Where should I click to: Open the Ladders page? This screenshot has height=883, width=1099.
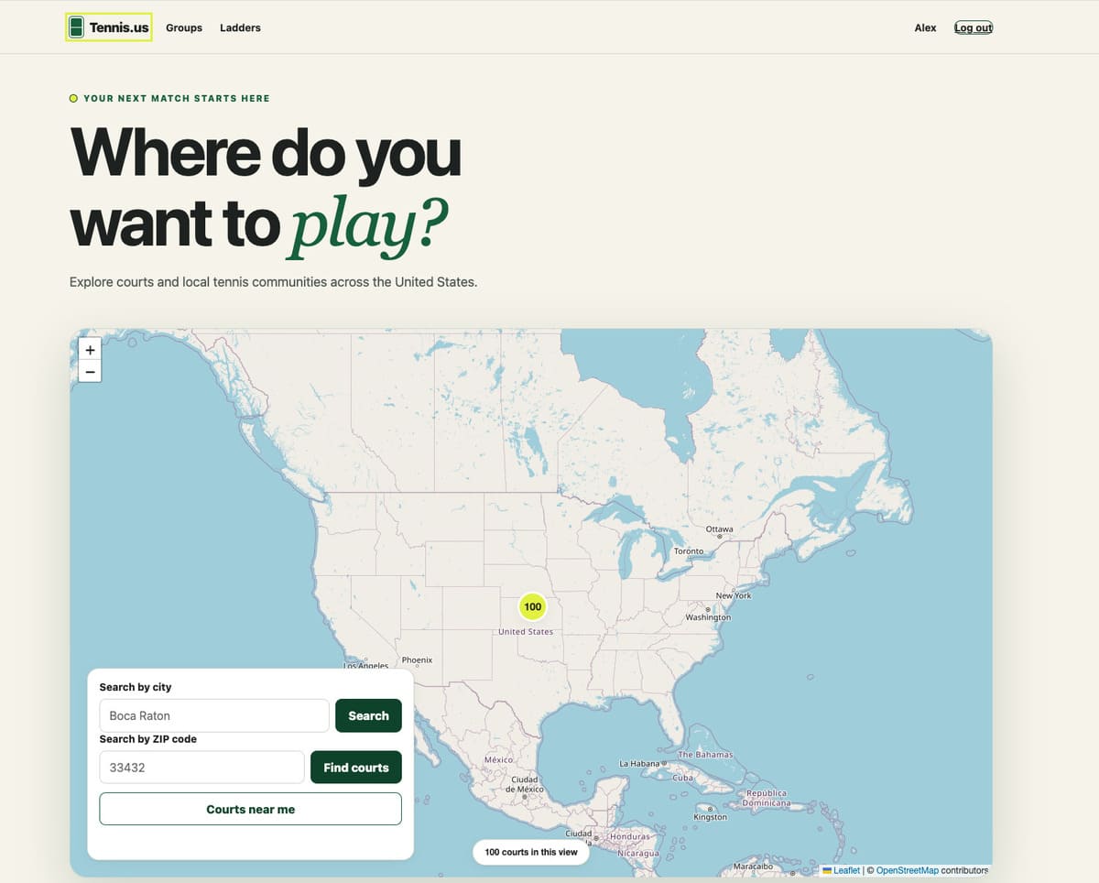pos(240,27)
